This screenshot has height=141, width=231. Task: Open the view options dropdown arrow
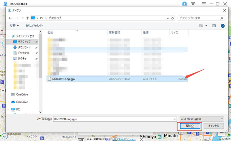pos(206,26)
